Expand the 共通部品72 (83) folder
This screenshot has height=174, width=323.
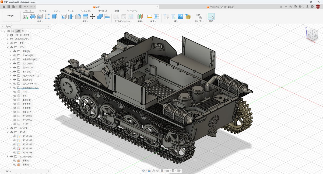click(10, 59)
